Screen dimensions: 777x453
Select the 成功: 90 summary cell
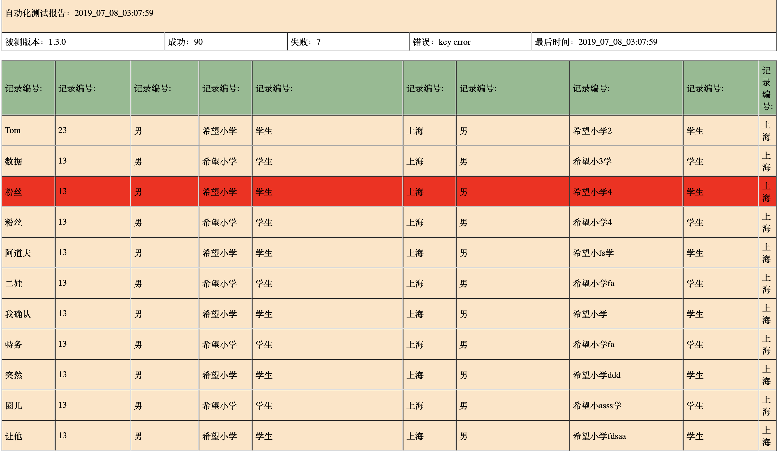click(x=185, y=42)
